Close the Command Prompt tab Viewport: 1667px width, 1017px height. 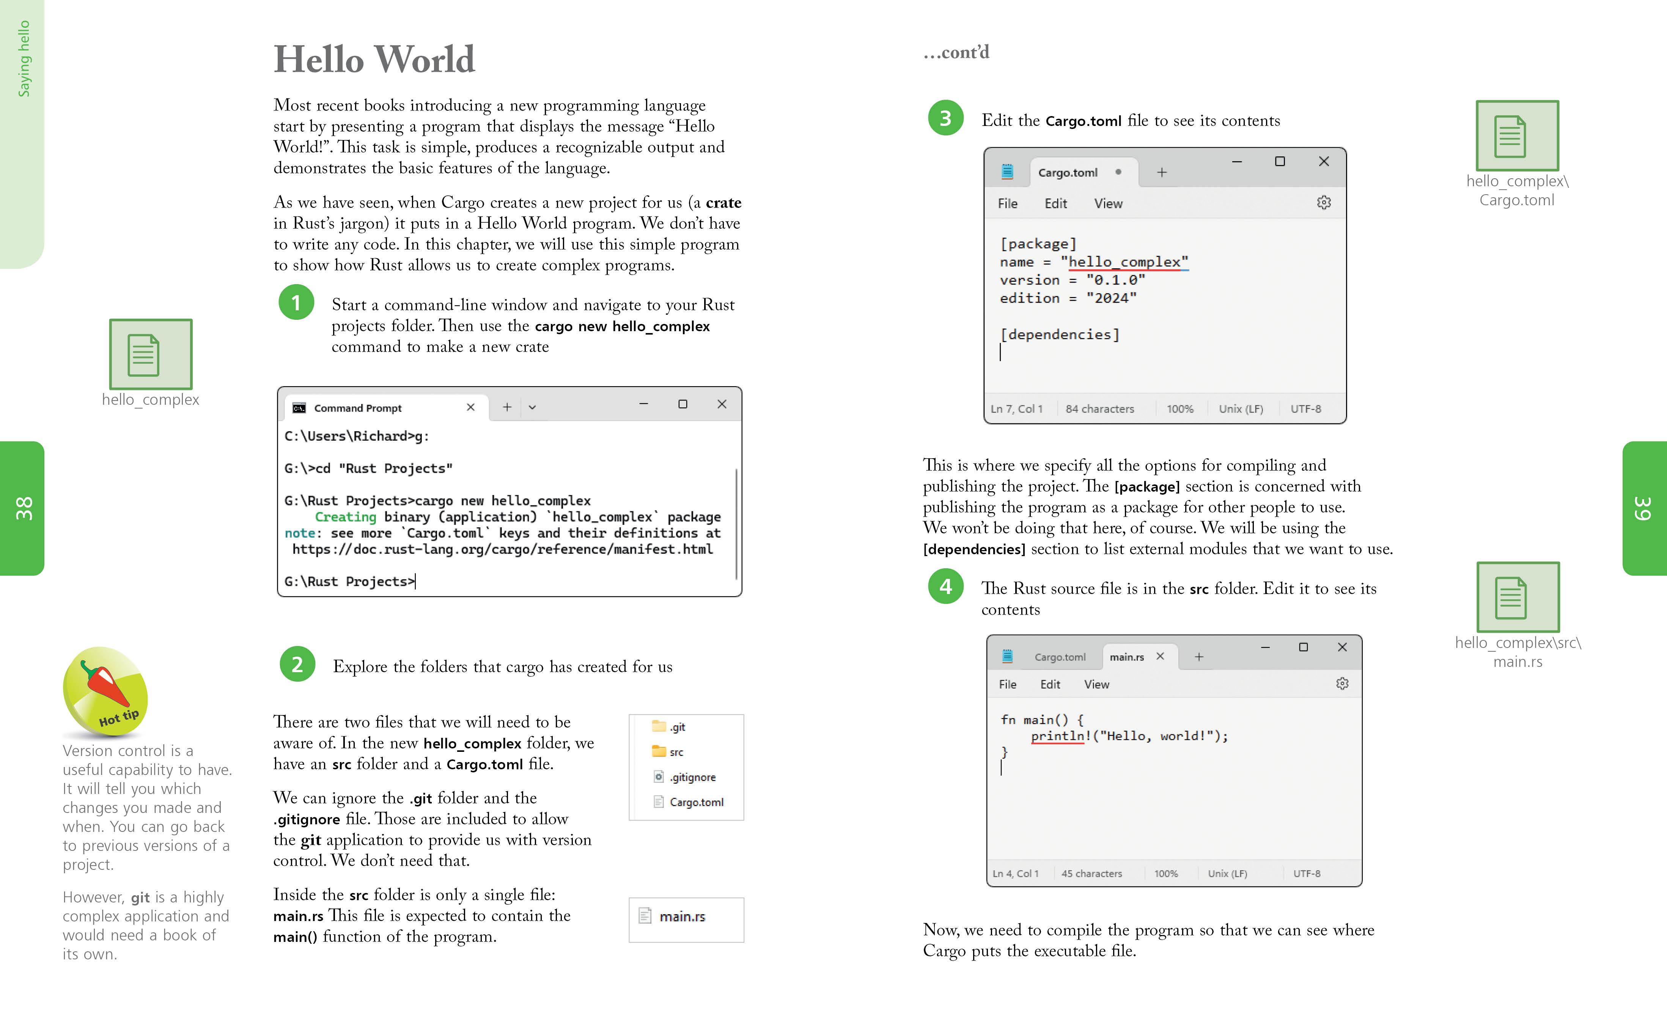point(471,407)
